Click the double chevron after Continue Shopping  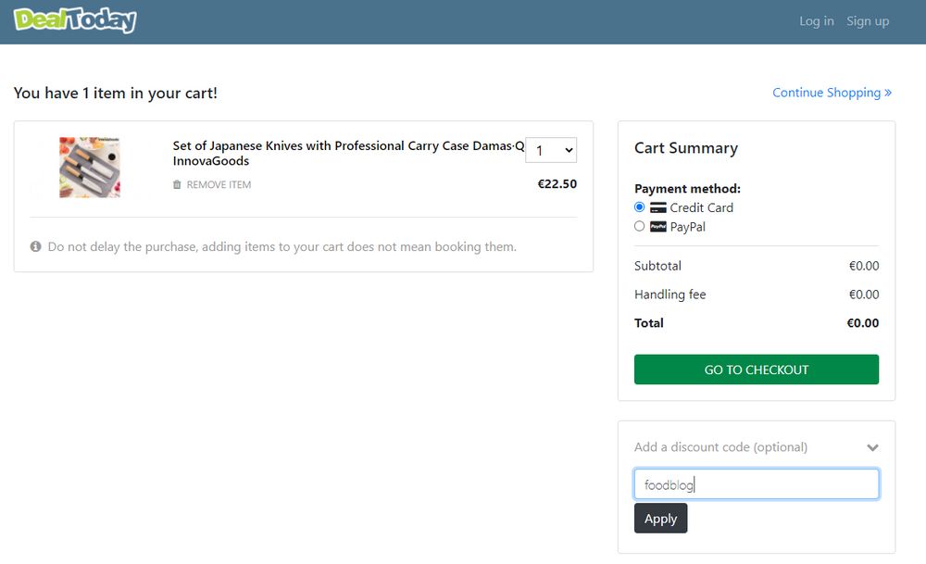click(888, 93)
